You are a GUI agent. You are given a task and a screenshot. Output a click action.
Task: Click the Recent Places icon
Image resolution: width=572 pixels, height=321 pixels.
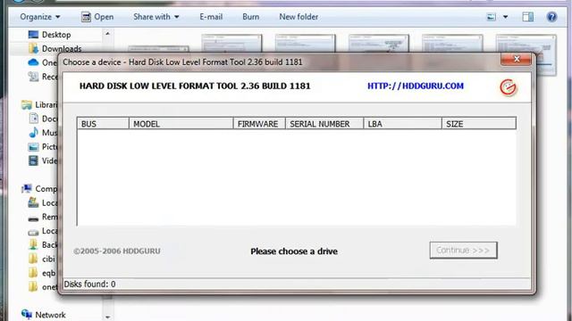[33, 77]
